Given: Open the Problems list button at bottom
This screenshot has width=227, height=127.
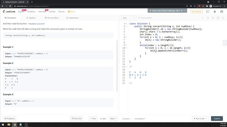Looking at the screenshot, I should (10, 119).
